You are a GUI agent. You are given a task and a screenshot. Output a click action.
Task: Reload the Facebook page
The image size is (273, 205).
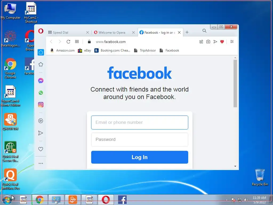coord(68,41)
